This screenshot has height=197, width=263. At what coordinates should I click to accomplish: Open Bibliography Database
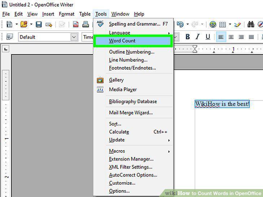[x=133, y=101]
